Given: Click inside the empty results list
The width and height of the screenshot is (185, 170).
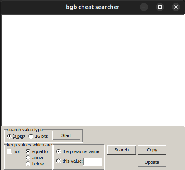Looking at the screenshot, I should [x=93, y=71].
